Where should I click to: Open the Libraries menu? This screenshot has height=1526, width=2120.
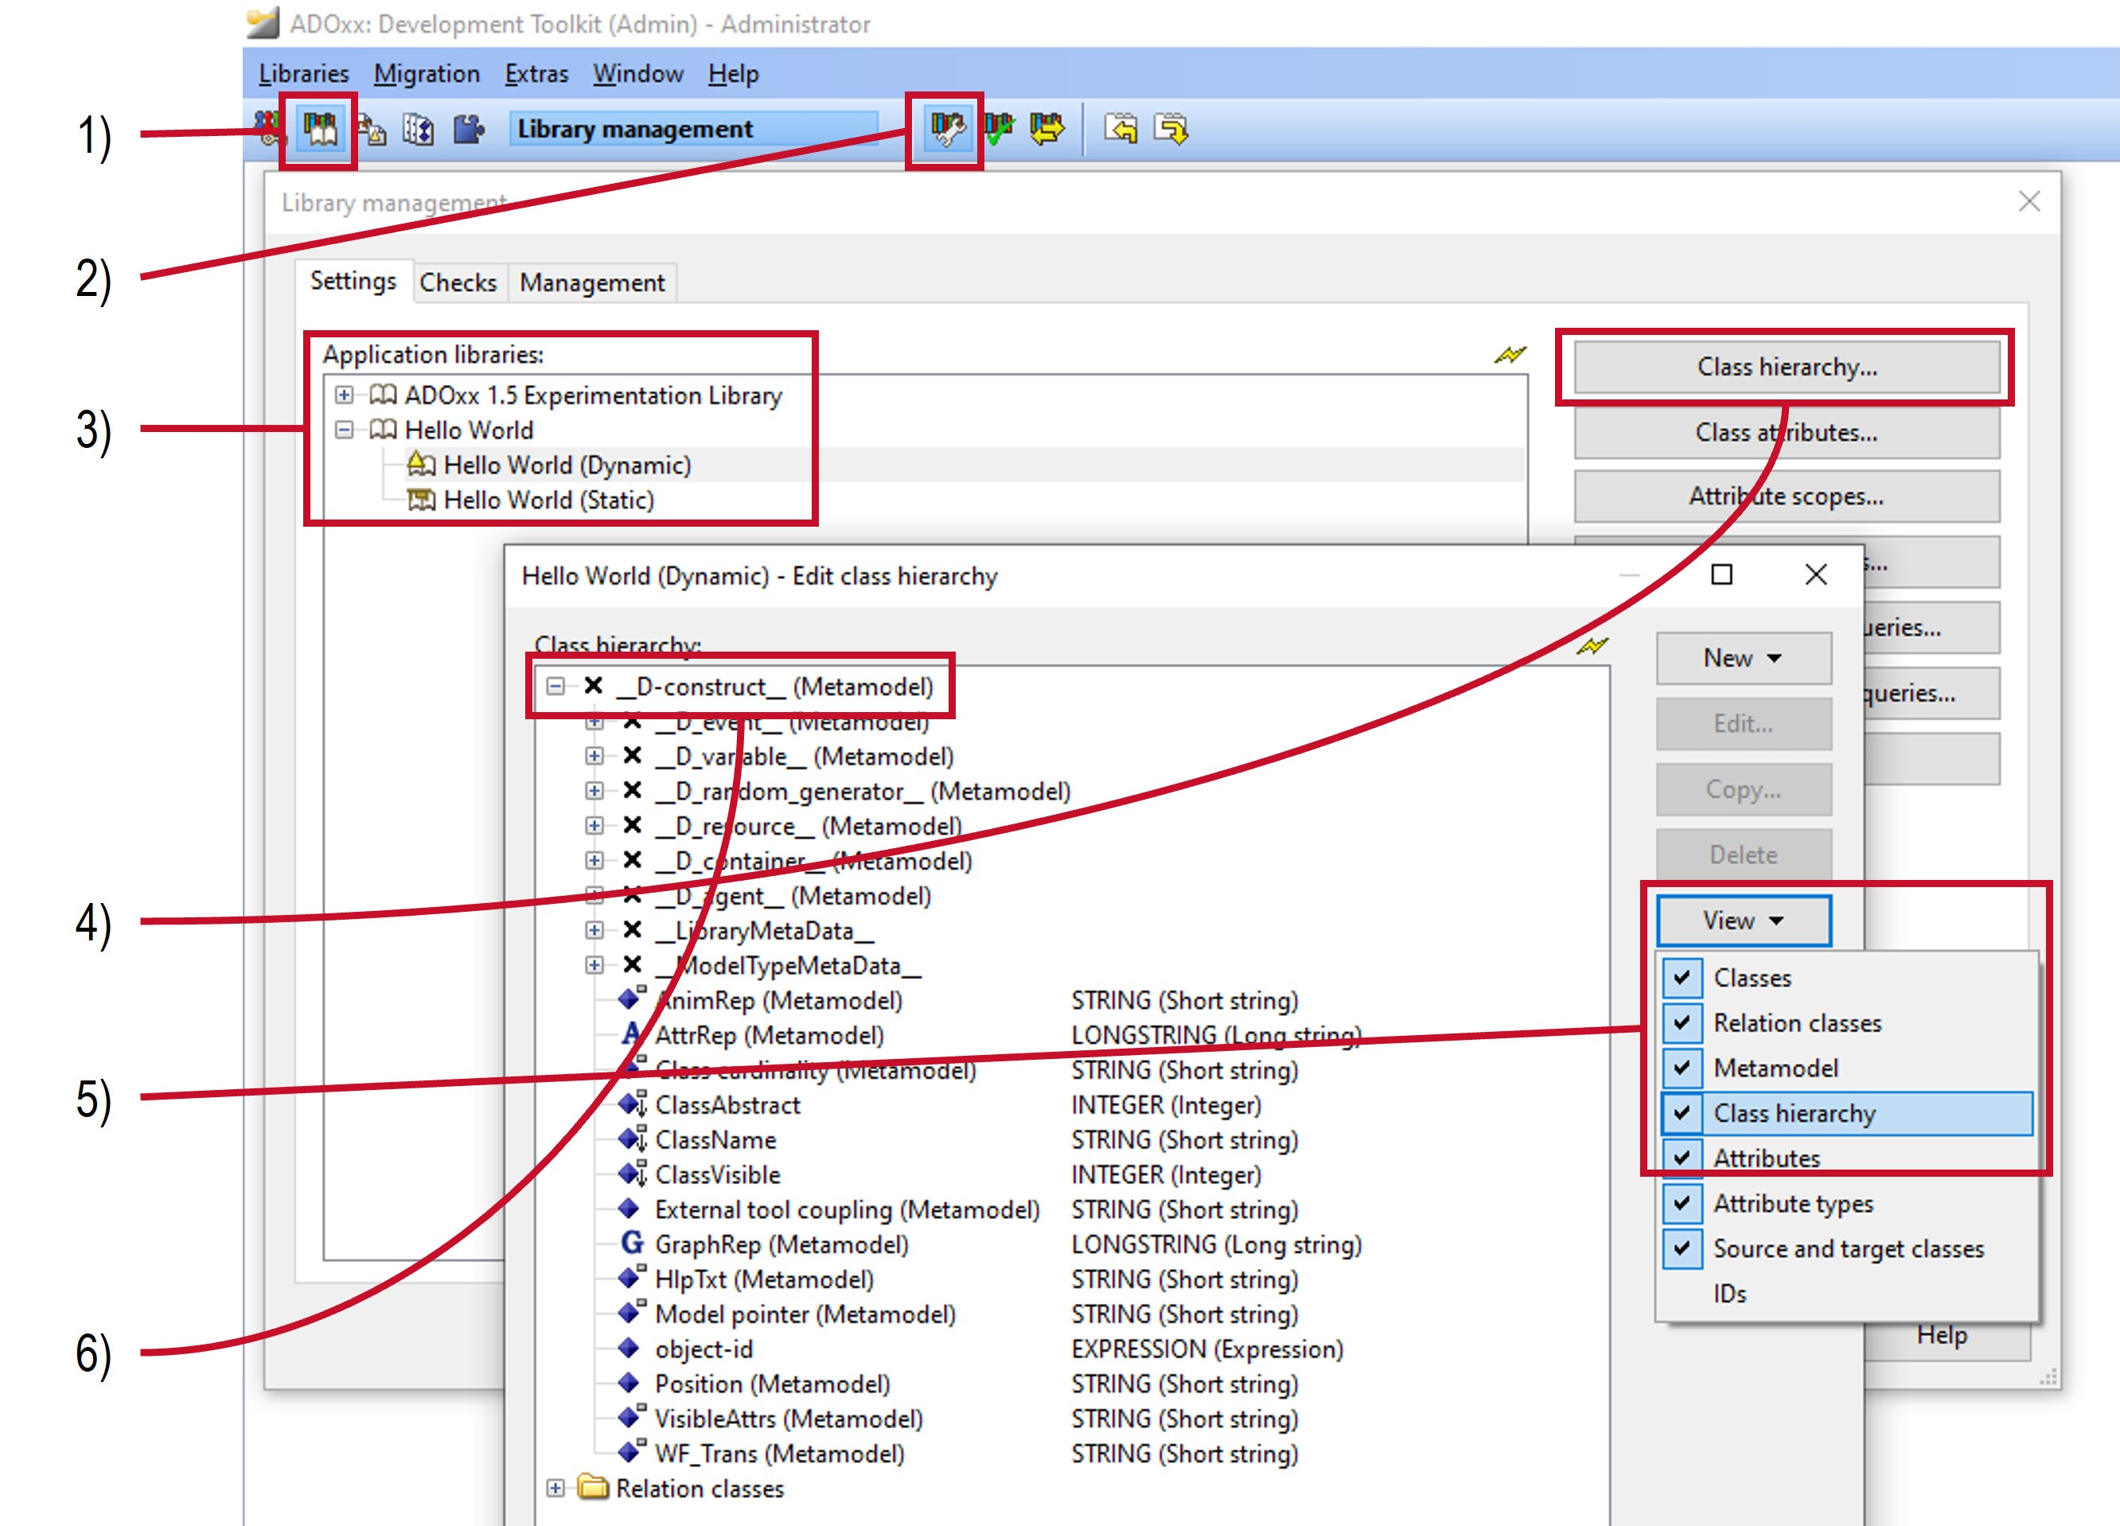[x=304, y=73]
